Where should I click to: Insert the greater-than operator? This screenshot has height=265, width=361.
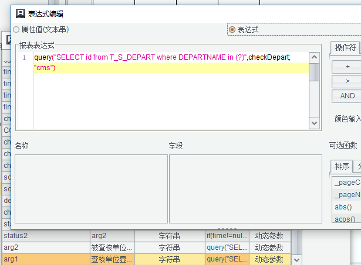(x=347, y=81)
